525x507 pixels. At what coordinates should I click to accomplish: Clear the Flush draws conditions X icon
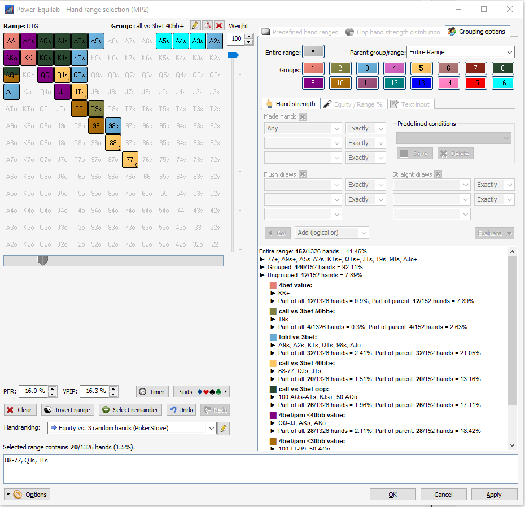tap(303, 174)
